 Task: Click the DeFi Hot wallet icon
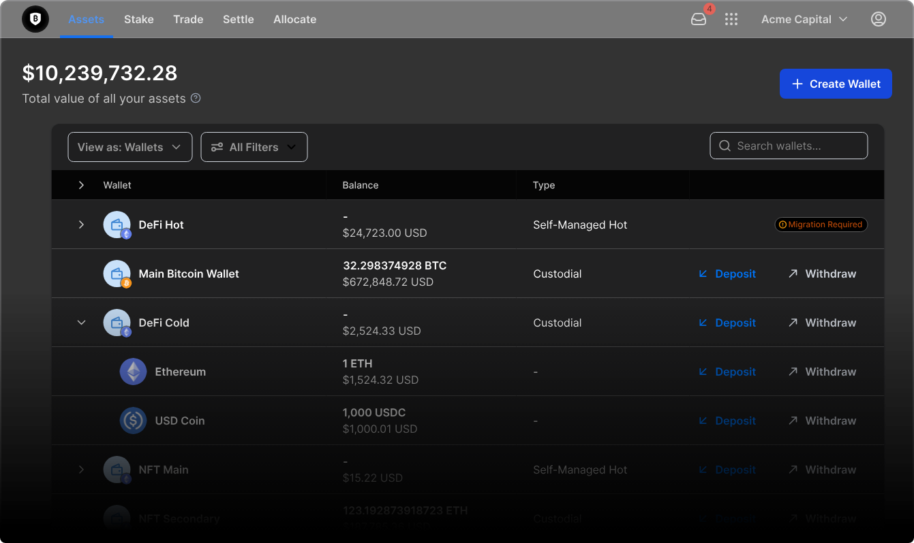[117, 225]
